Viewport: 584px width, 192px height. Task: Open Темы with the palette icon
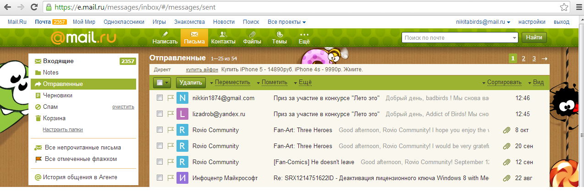[279, 37]
